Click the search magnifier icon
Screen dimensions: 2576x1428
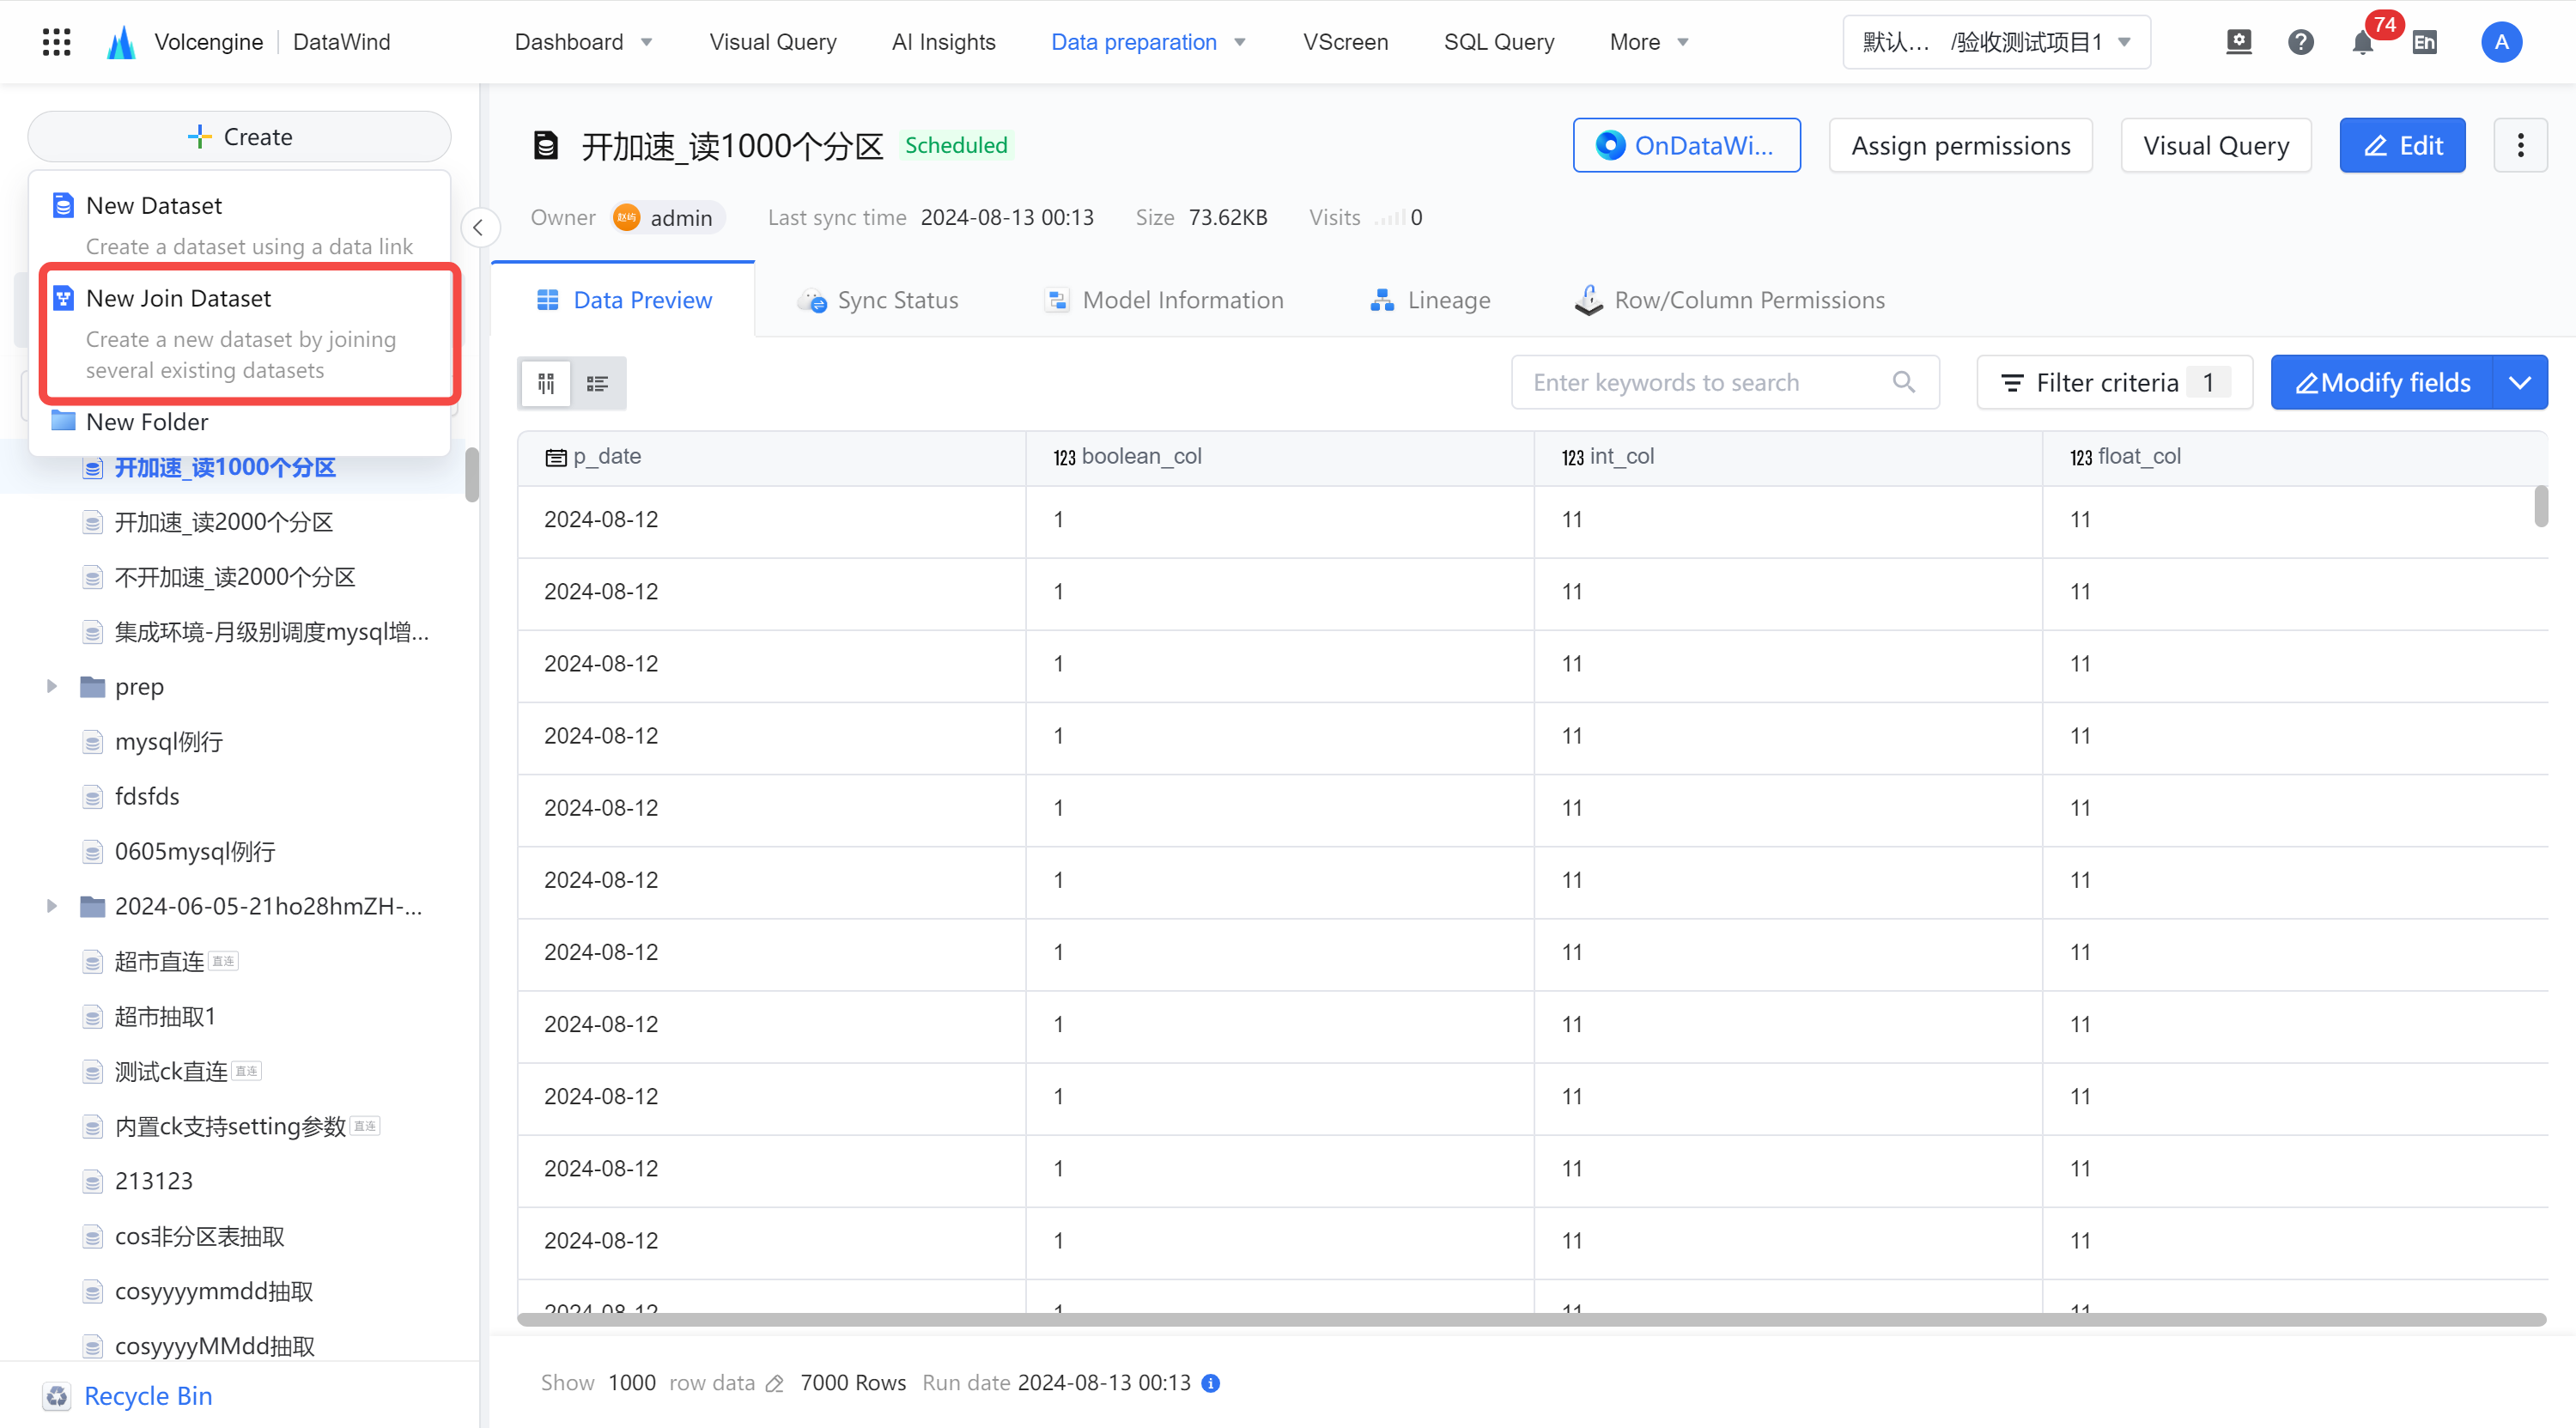1904,382
